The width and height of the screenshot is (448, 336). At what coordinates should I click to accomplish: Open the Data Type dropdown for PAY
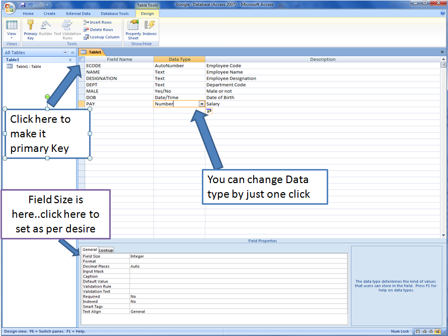[x=202, y=104]
